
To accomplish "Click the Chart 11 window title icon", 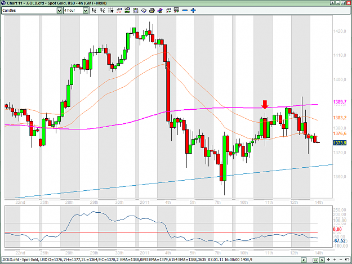I will tap(3, 3).
